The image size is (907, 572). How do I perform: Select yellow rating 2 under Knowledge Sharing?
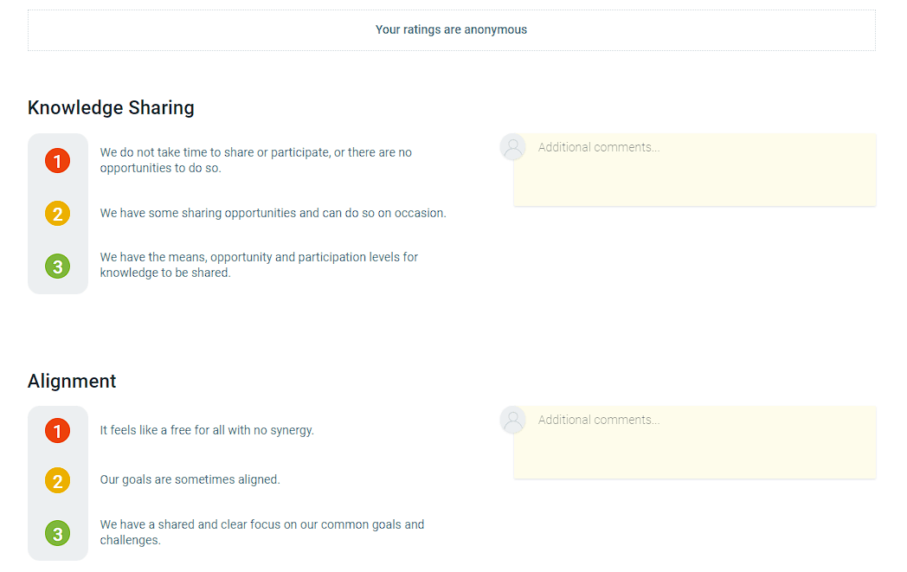coord(58,214)
